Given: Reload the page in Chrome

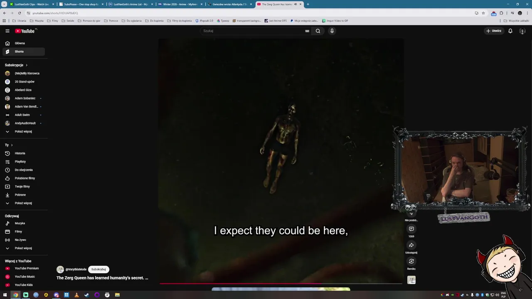Looking at the screenshot, I should click(19, 13).
